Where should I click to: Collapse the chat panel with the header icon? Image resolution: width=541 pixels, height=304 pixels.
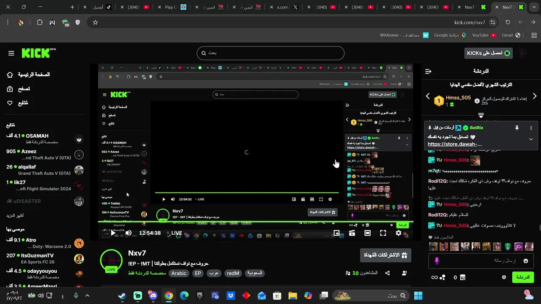tap(428, 71)
